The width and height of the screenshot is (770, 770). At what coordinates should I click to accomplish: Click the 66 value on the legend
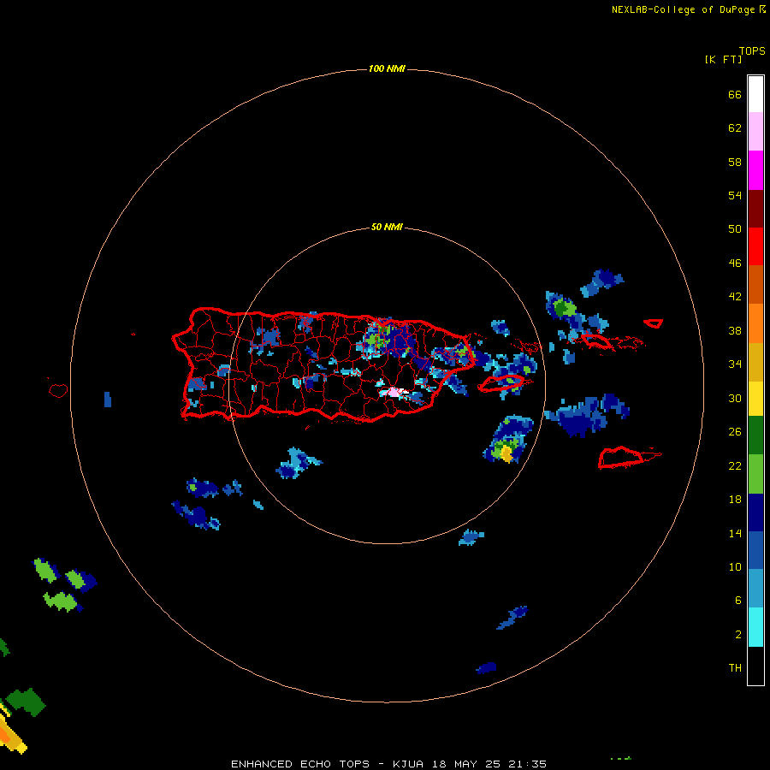point(735,95)
